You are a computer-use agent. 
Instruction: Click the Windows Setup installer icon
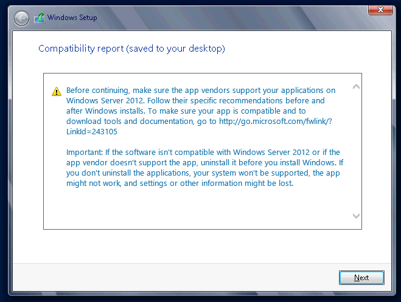point(40,18)
